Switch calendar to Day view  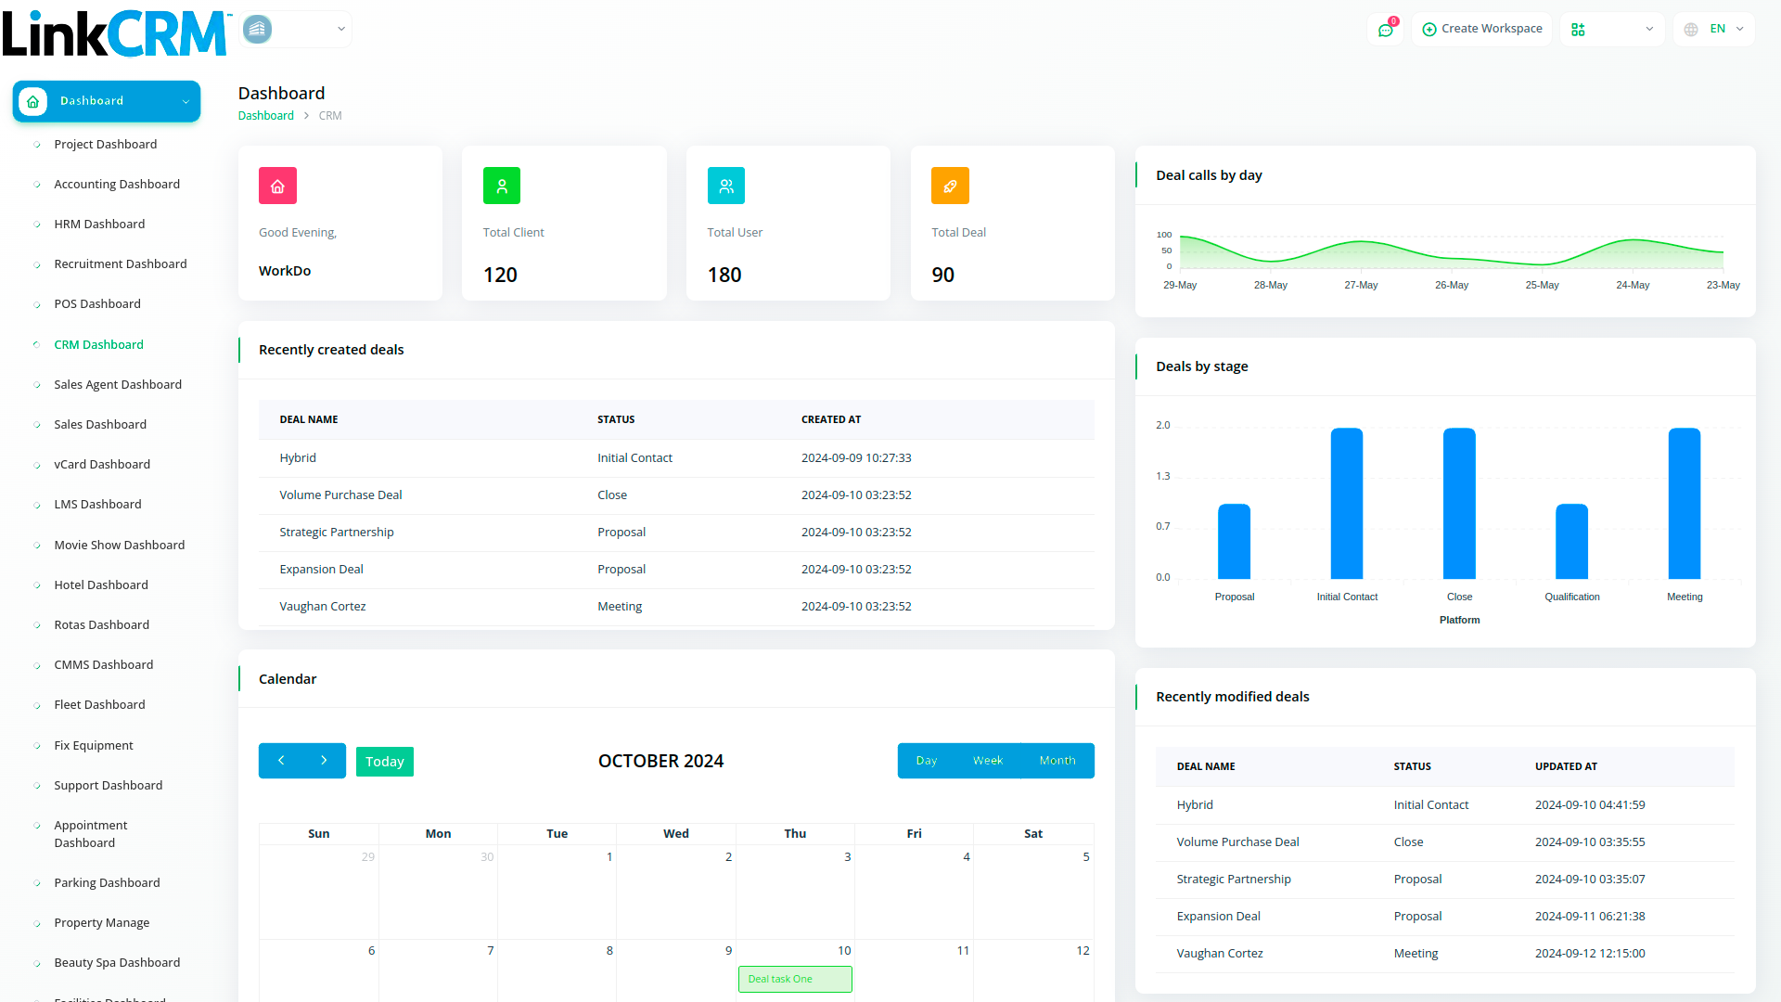click(x=926, y=761)
